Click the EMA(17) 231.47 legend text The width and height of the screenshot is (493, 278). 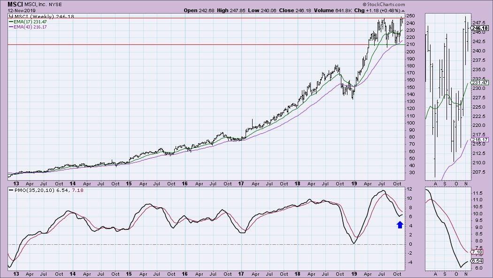click(30, 22)
